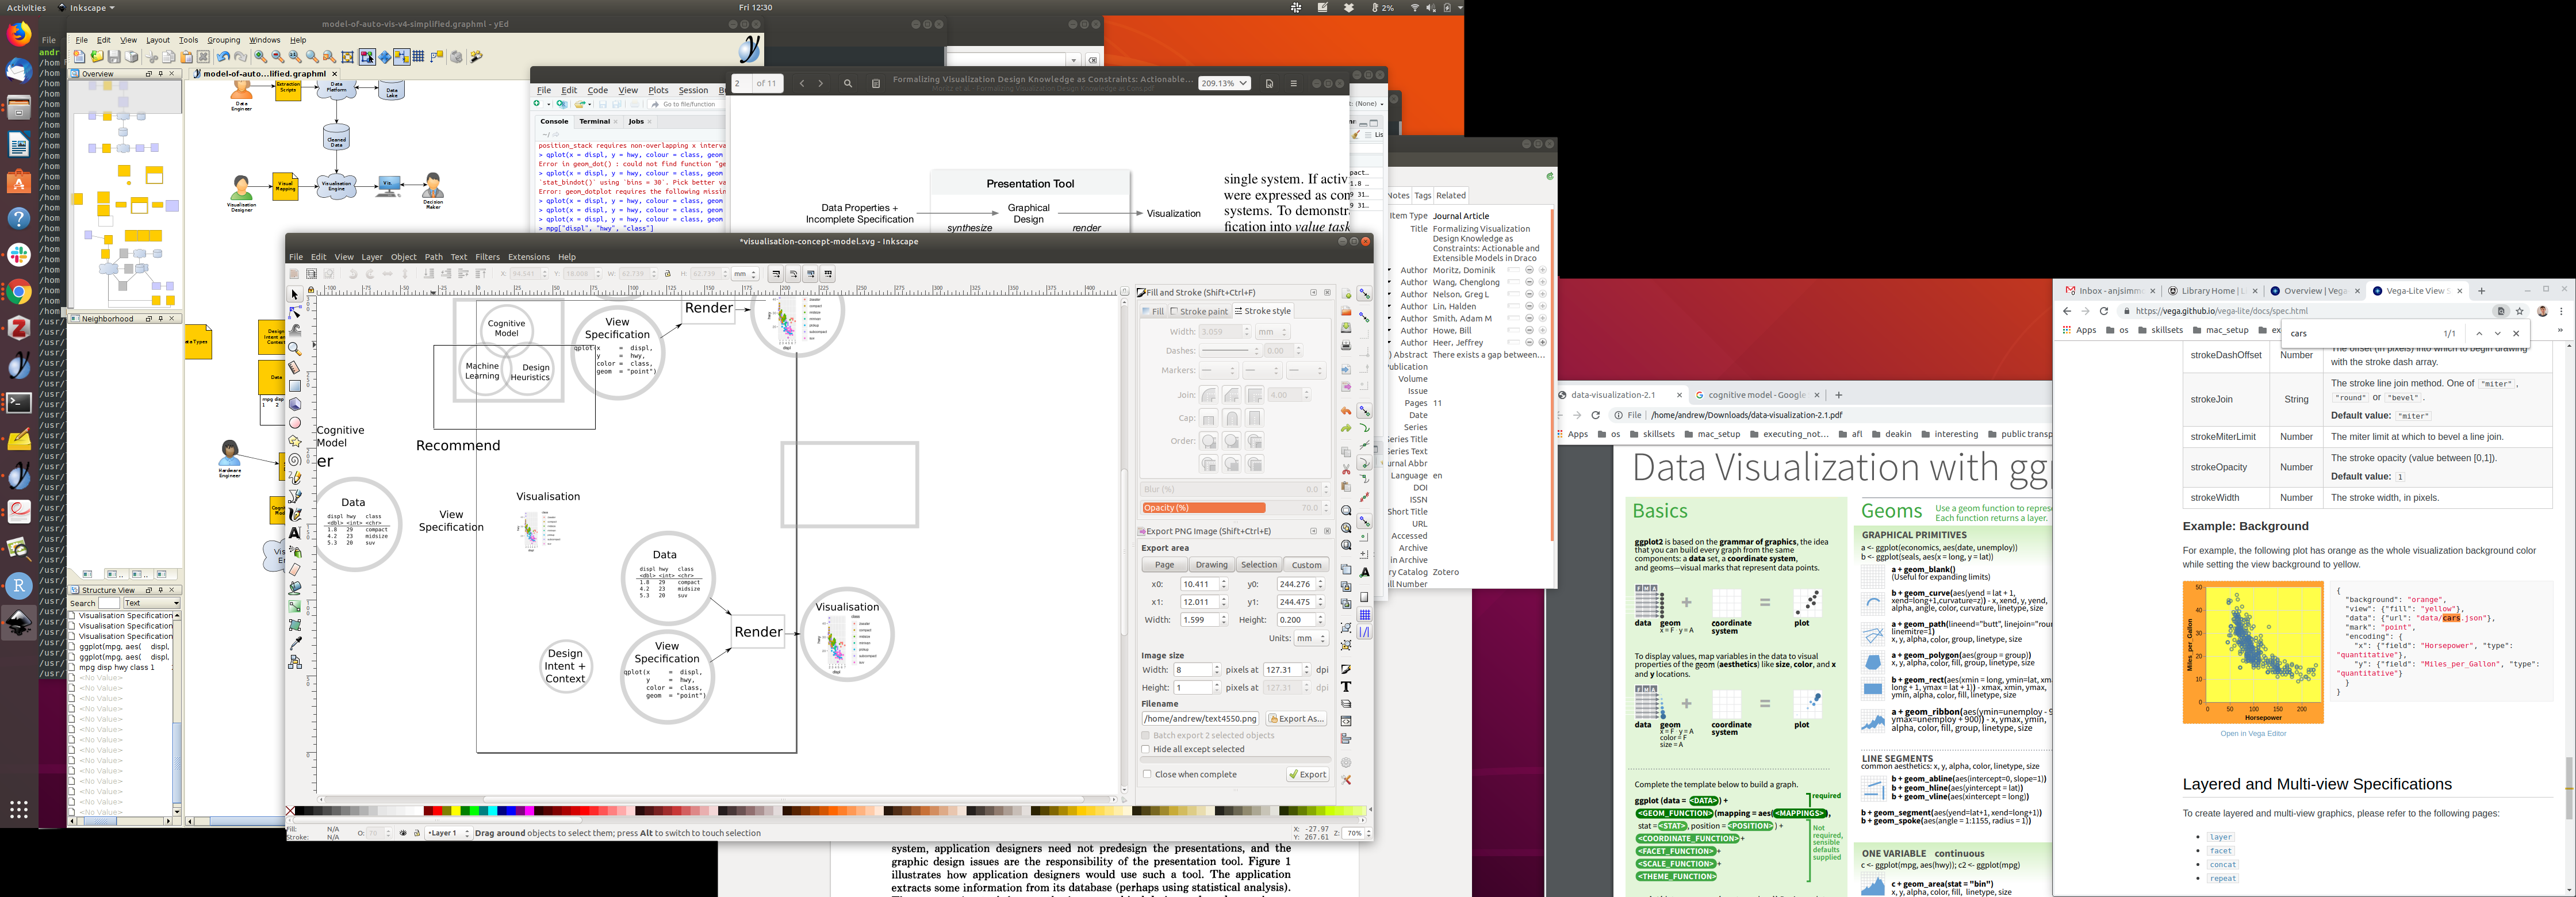The image size is (2576, 897).
Task: Open the PDF zoom level 209.13% dropdown
Action: tap(1224, 84)
